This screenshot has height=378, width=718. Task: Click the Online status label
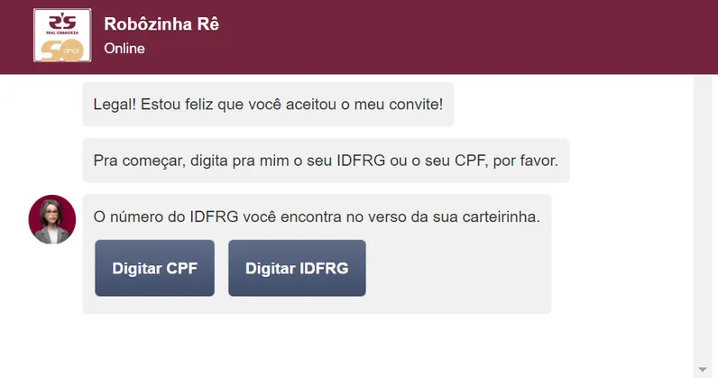click(124, 49)
